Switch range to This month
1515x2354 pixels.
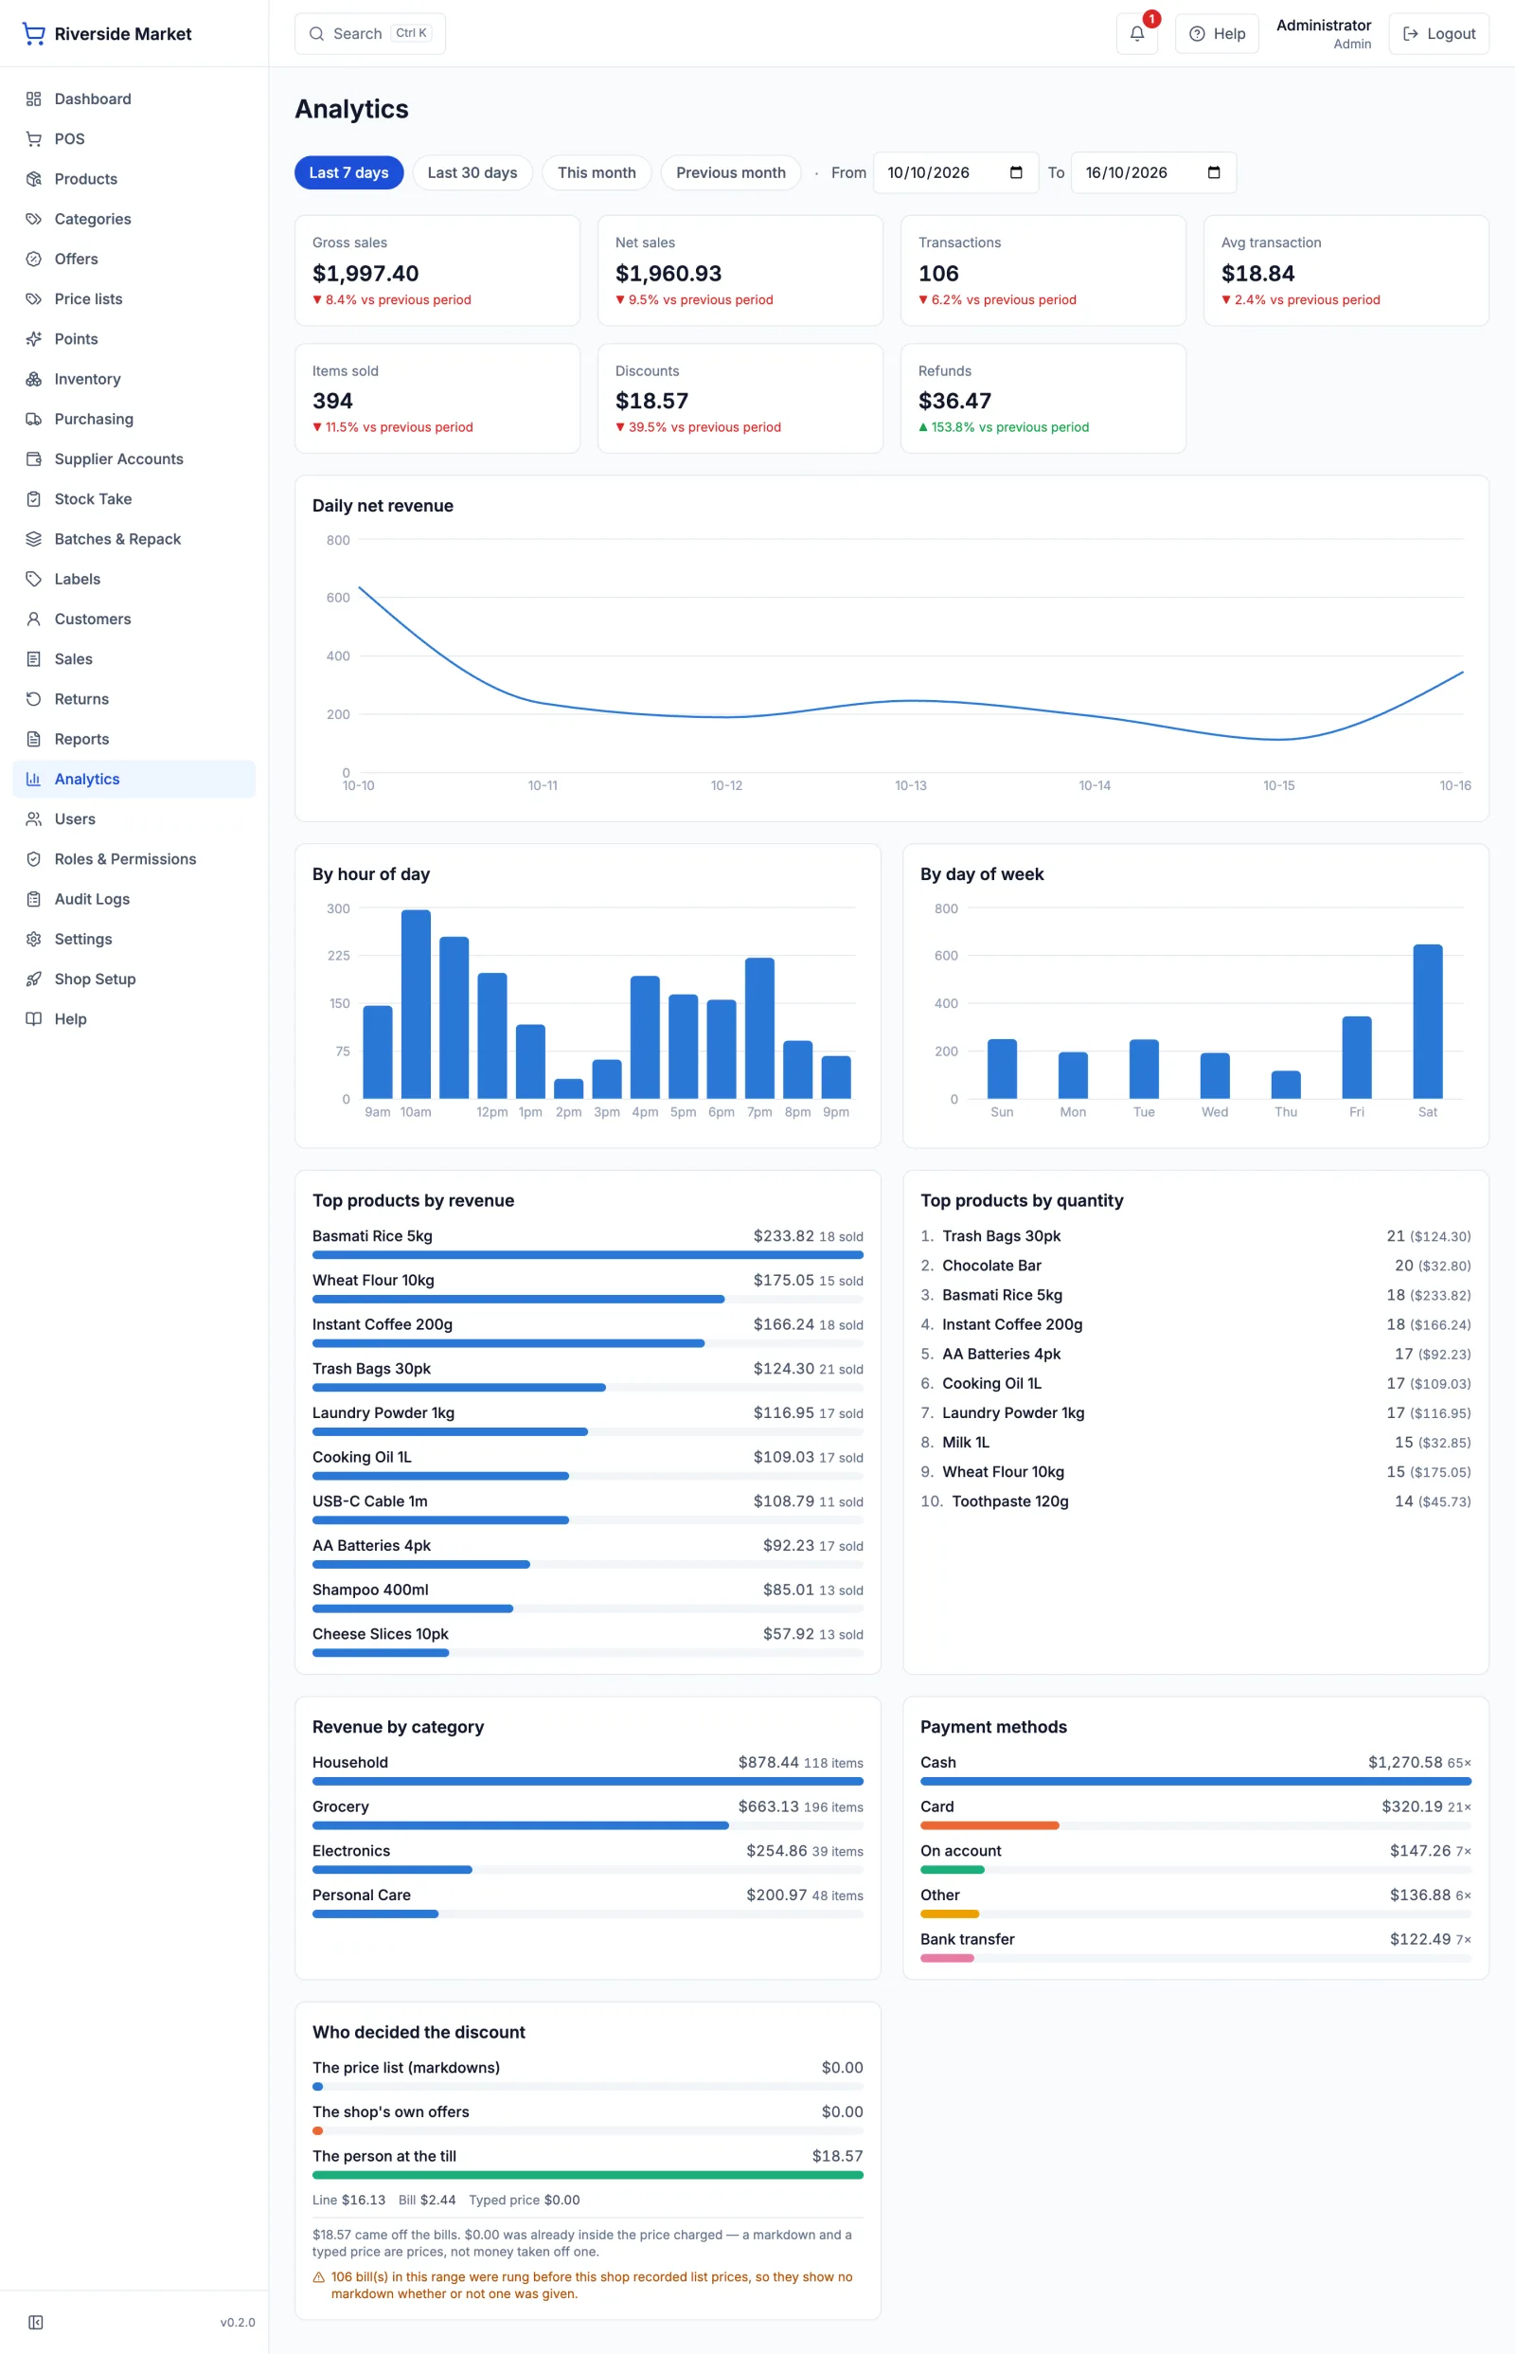[597, 172]
